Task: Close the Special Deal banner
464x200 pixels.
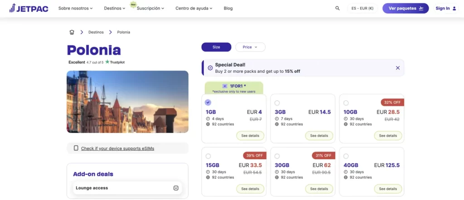Action: coord(398,68)
